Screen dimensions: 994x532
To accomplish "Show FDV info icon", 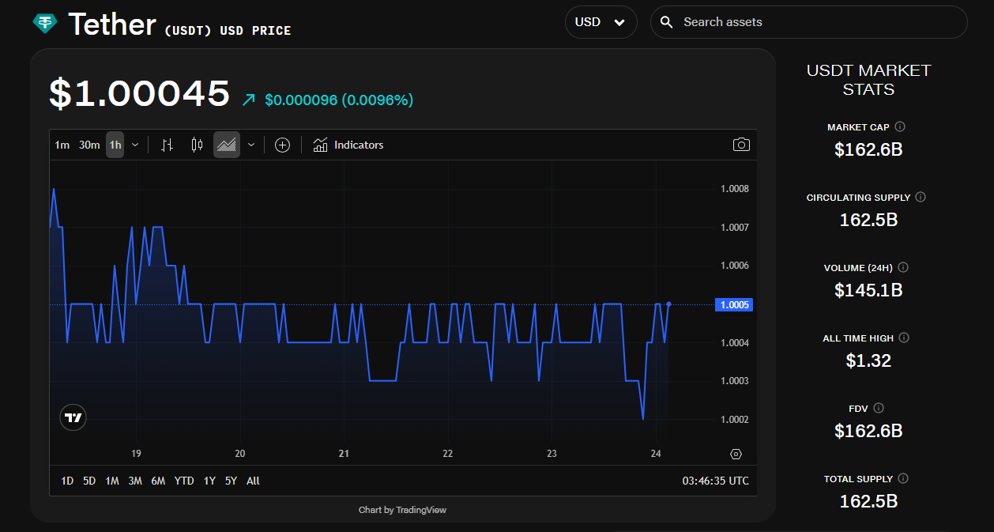I will [x=879, y=408].
